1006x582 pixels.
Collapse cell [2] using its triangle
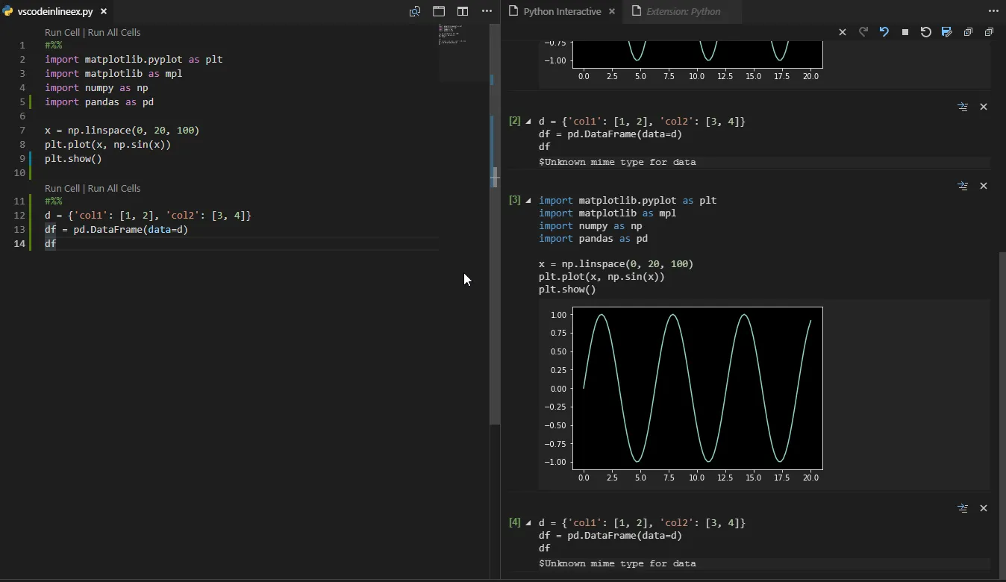tap(528, 121)
